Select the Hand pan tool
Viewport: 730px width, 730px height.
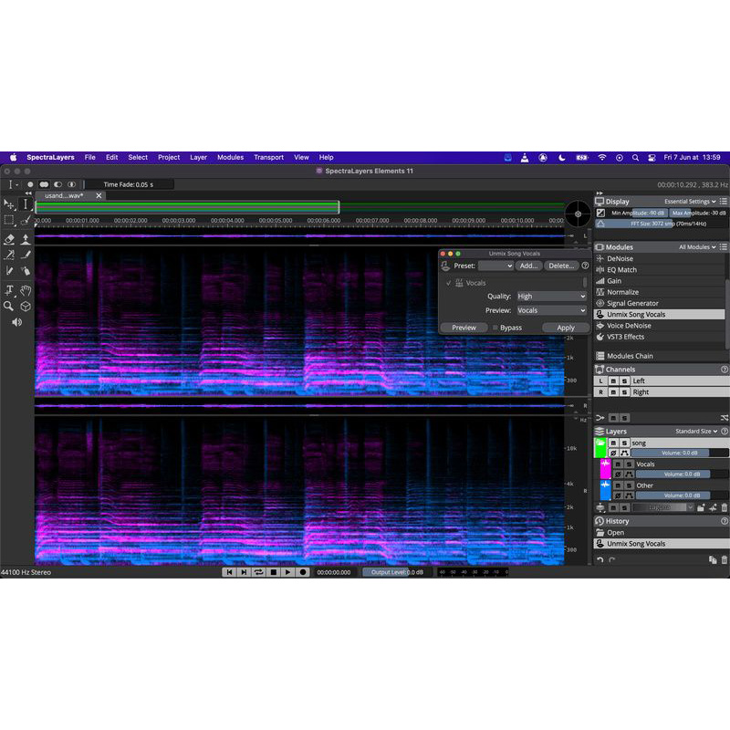tap(26, 290)
